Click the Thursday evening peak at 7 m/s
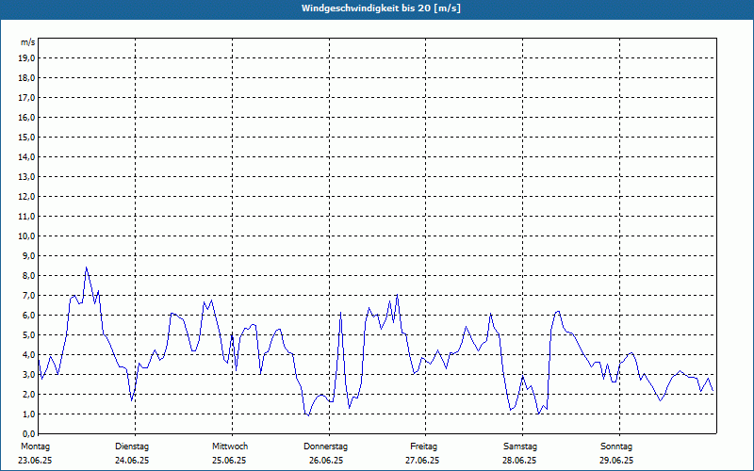Viewport: 754px width, 471px height. pos(397,295)
